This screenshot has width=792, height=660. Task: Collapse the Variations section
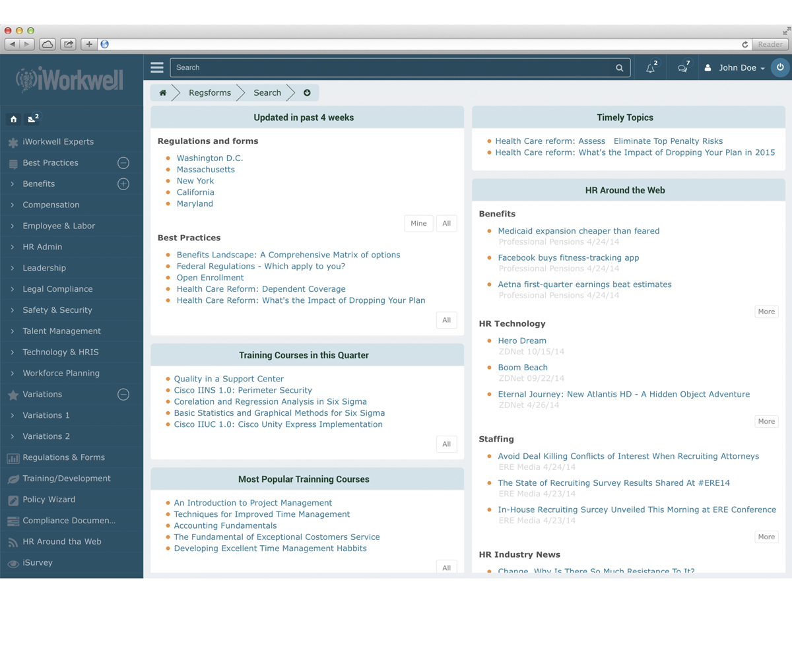(123, 395)
